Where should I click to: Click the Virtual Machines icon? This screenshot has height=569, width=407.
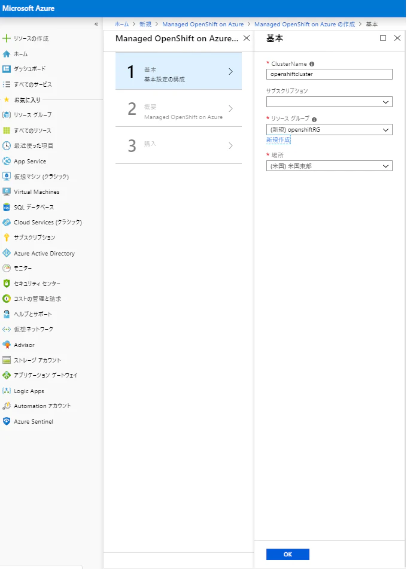[x=6, y=191]
